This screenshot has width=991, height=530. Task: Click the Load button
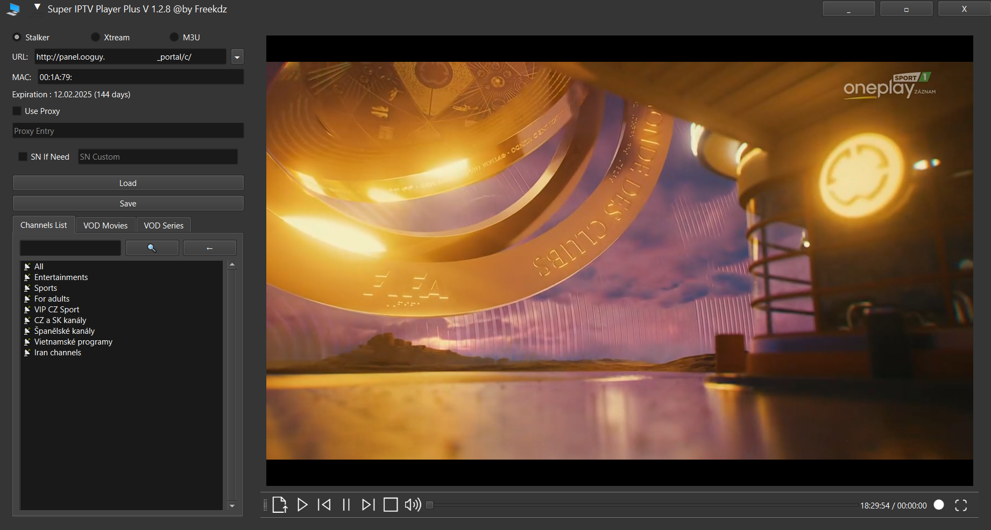(x=128, y=183)
